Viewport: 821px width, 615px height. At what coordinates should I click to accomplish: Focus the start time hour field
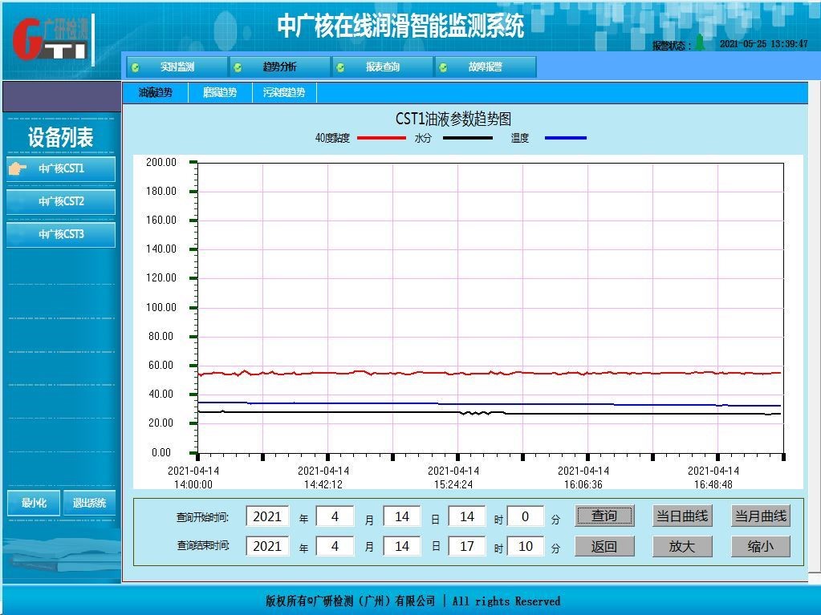point(467,516)
